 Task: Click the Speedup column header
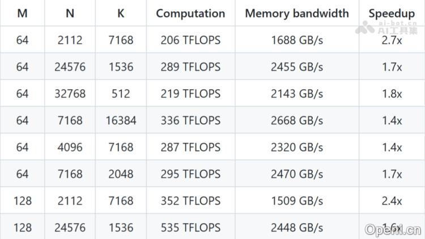pos(392,14)
